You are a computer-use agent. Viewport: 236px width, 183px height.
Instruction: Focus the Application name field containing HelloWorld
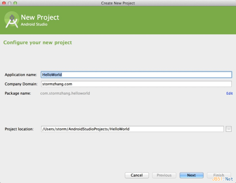point(136,75)
